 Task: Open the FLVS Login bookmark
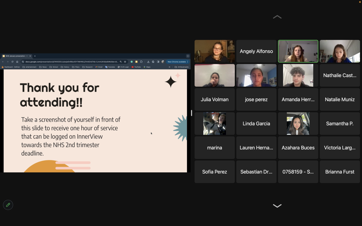123,67
